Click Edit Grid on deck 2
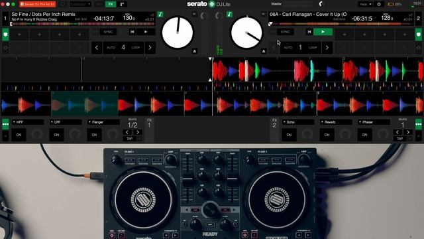 click(x=339, y=19)
